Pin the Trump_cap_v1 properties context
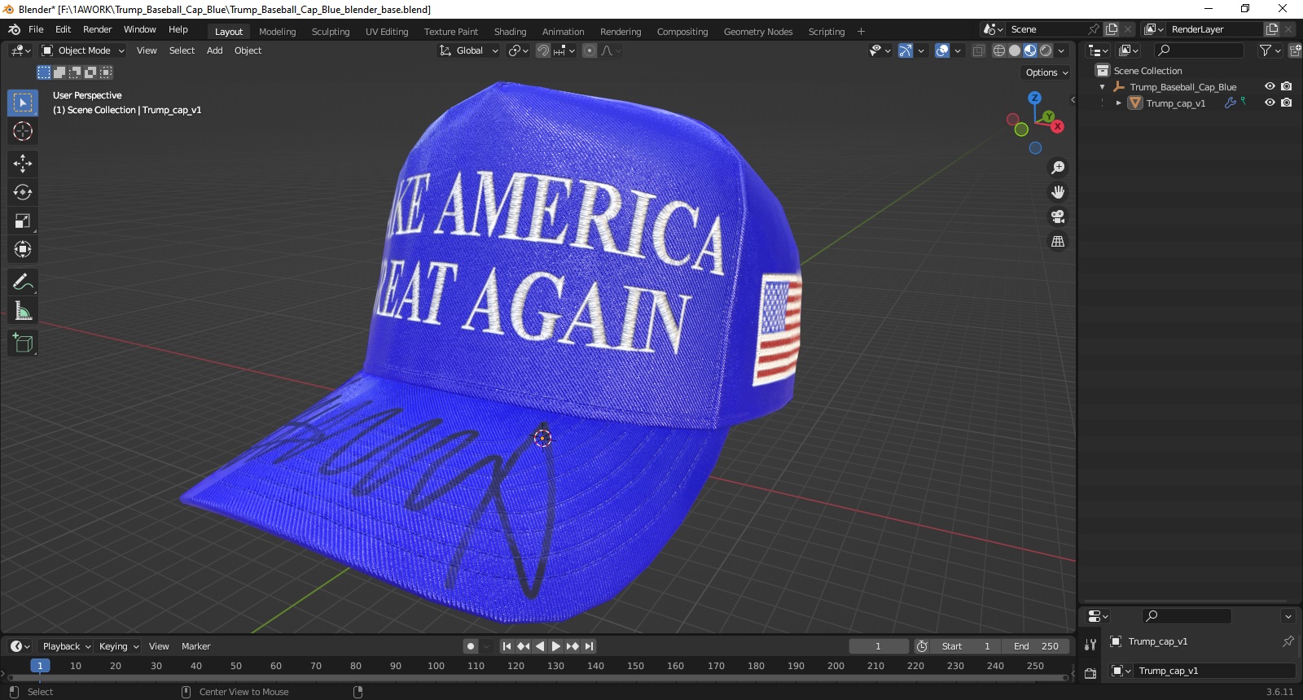 pyautogui.click(x=1288, y=641)
